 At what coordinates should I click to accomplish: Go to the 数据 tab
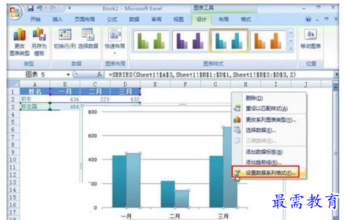pyautogui.click(x=134, y=20)
